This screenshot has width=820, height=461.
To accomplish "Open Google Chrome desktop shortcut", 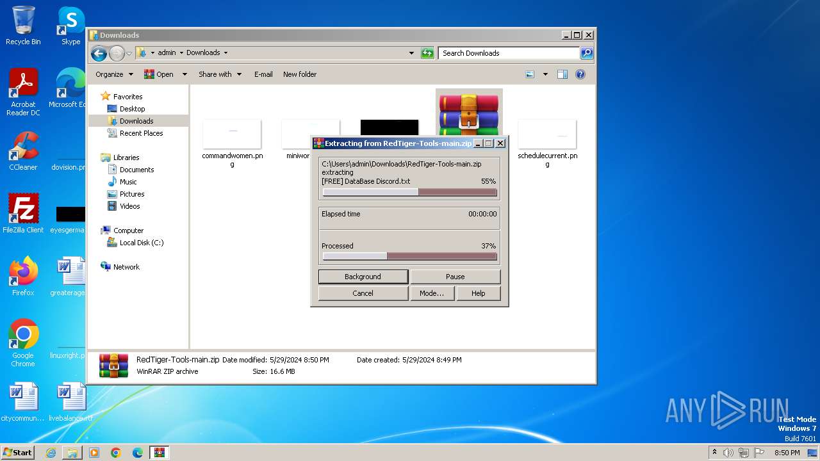I will click(23, 343).
